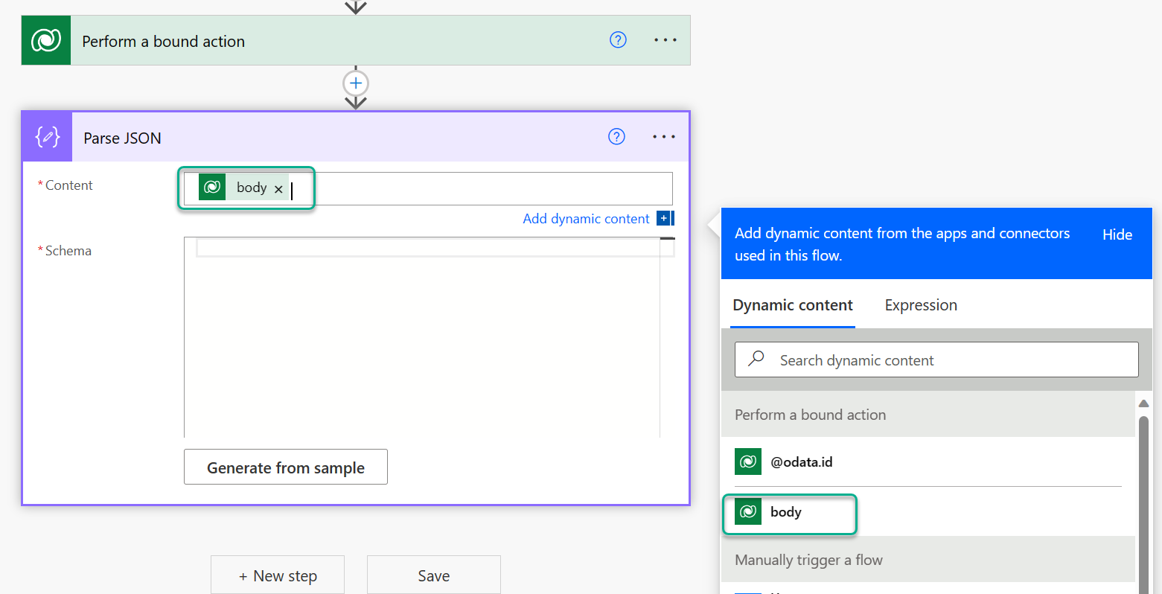
Task: Switch to the Expression tab
Action: (x=920, y=304)
